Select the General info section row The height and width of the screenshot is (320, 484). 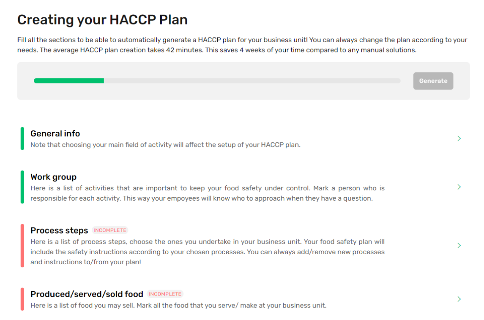coord(211,138)
